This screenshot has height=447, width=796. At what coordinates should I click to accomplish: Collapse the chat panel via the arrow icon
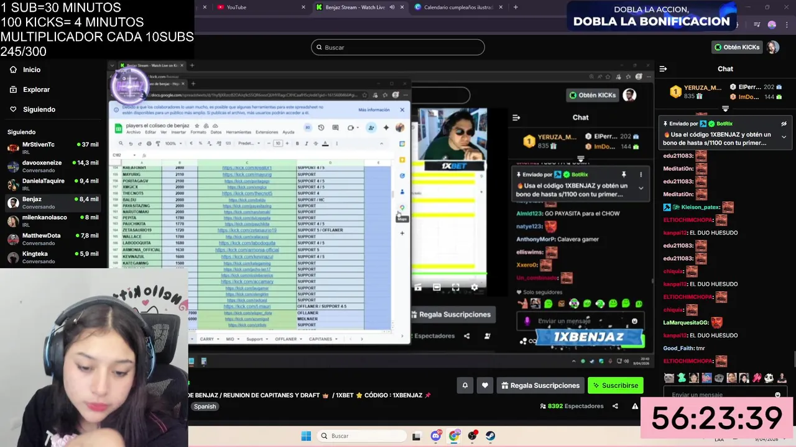(663, 69)
